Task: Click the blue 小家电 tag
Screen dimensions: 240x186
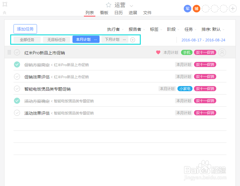Action: [185, 89]
